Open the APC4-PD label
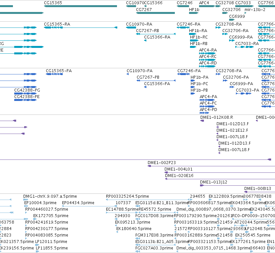This screenshot has height=253, width=275. tap(208, 110)
